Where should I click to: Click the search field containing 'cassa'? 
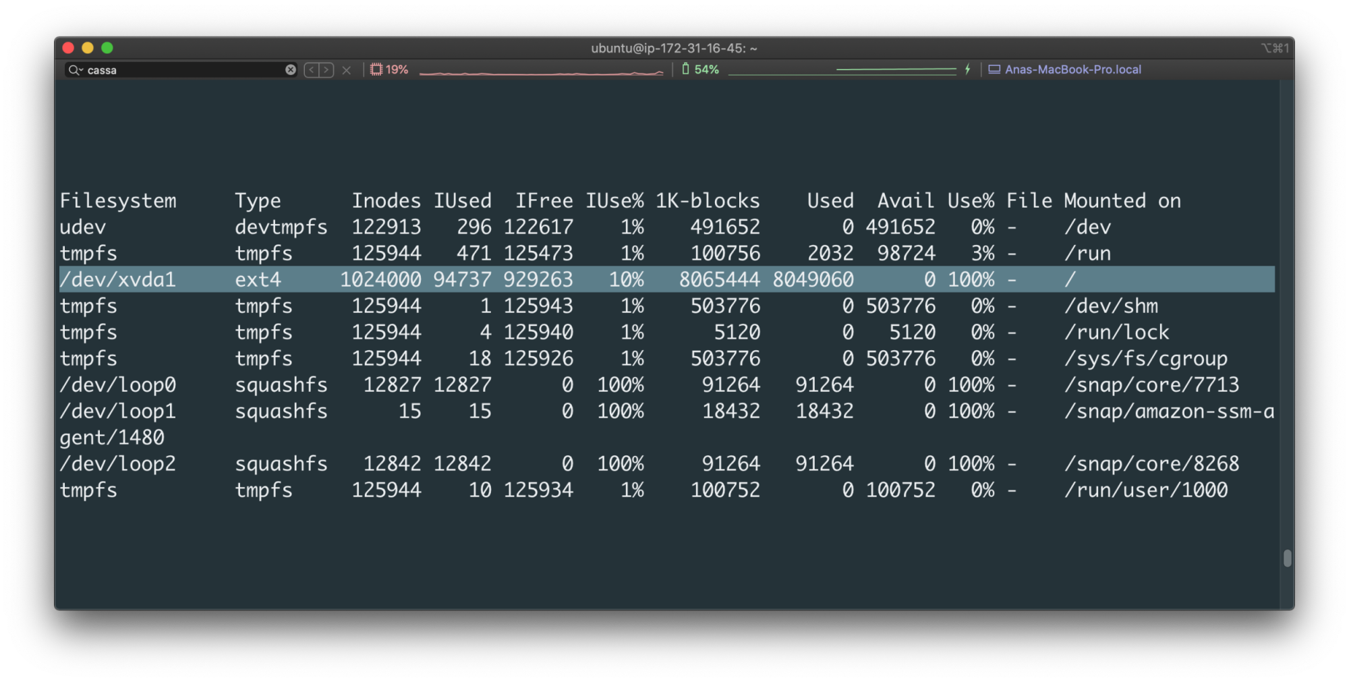click(x=182, y=69)
